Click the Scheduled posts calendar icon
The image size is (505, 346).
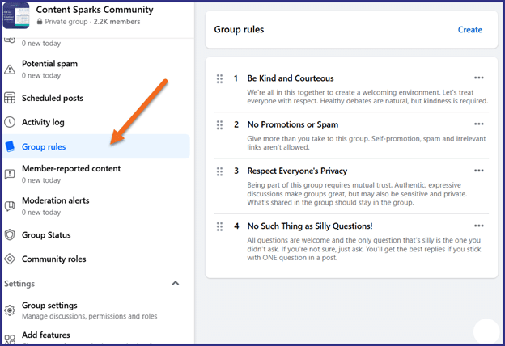[x=10, y=98]
